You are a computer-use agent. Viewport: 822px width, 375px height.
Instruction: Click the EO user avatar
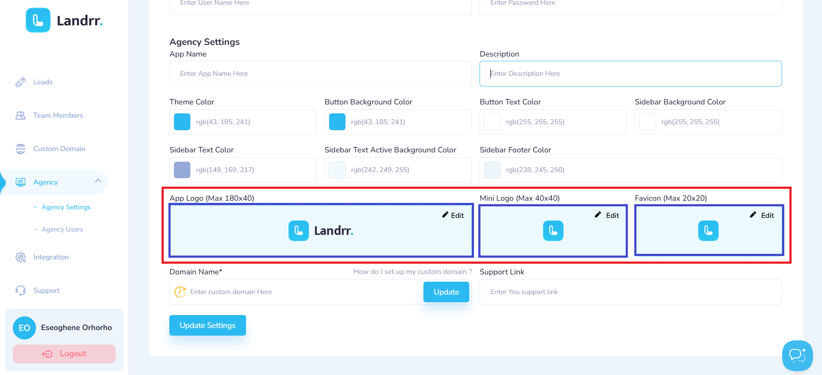point(24,328)
